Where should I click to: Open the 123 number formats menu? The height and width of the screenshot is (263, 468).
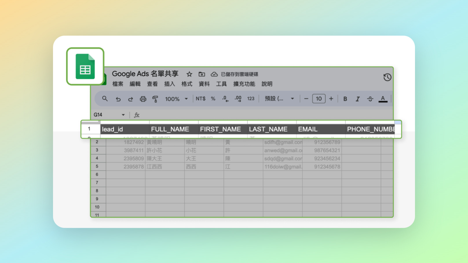point(251,99)
